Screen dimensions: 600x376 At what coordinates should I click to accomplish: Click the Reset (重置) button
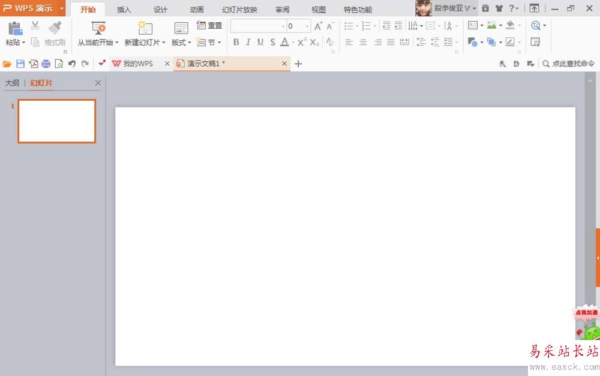[209, 26]
